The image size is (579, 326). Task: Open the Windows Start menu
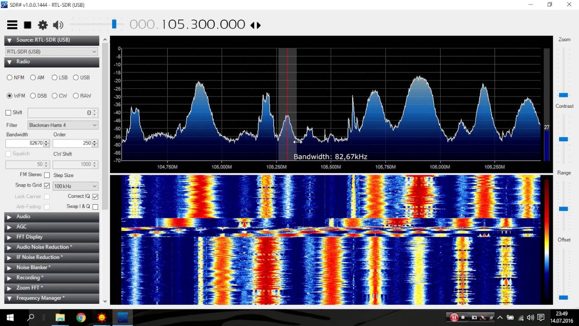tap(10, 317)
